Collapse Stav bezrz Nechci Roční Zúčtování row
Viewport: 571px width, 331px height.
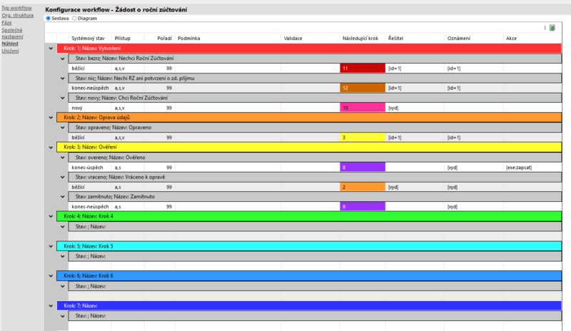[63, 58]
